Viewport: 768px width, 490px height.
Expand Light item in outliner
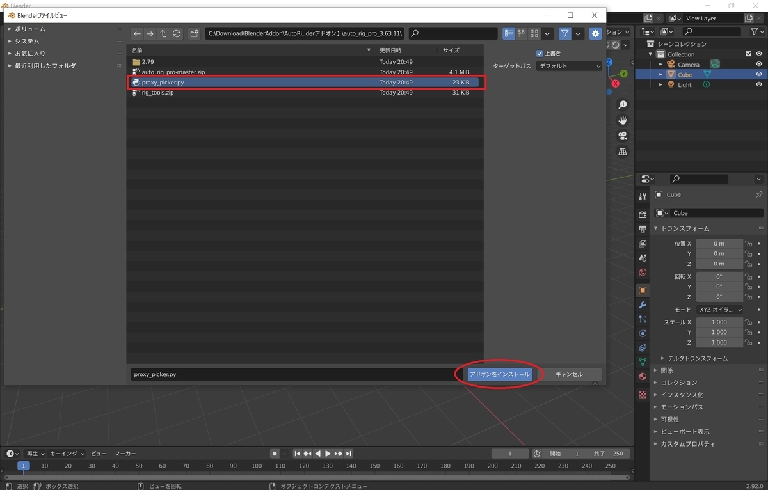(x=661, y=85)
